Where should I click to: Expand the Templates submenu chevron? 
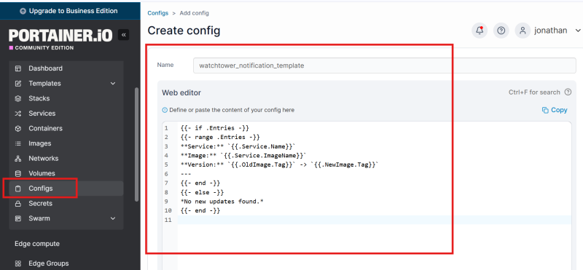pyautogui.click(x=113, y=84)
